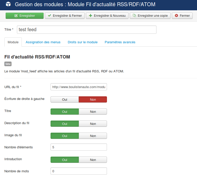The height and width of the screenshot is (179, 197).
Task: Set Écriture de droite à gauche to Oui
Action: [x=65, y=99]
